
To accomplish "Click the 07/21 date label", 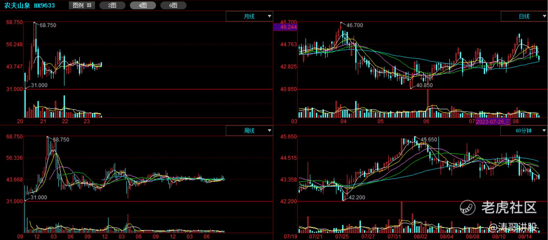I will pos(316,237).
